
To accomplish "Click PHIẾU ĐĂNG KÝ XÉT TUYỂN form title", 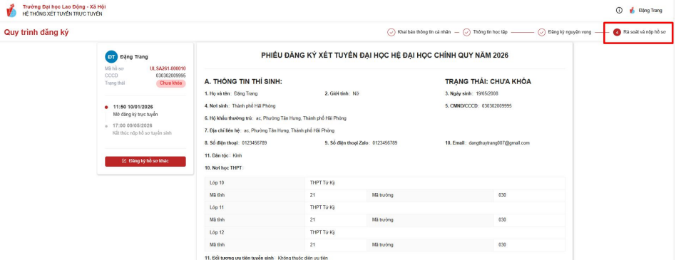I will click(x=384, y=56).
